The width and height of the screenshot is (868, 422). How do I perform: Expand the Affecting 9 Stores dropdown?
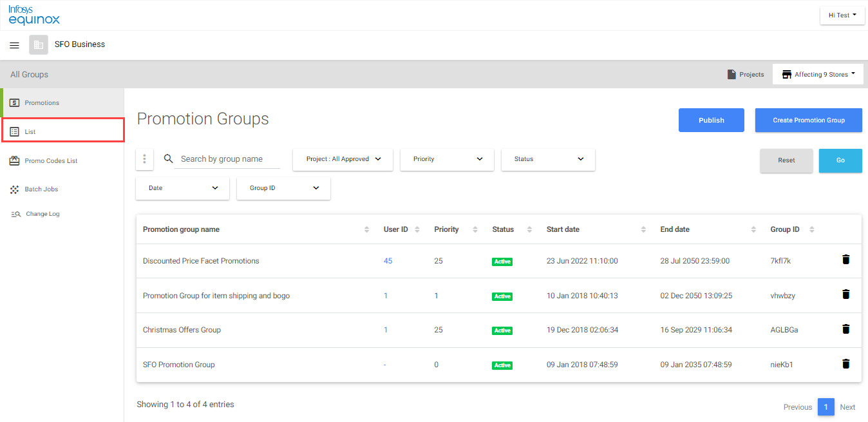tap(818, 74)
